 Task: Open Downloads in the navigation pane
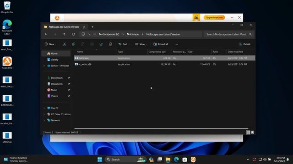[x=57, y=78]
